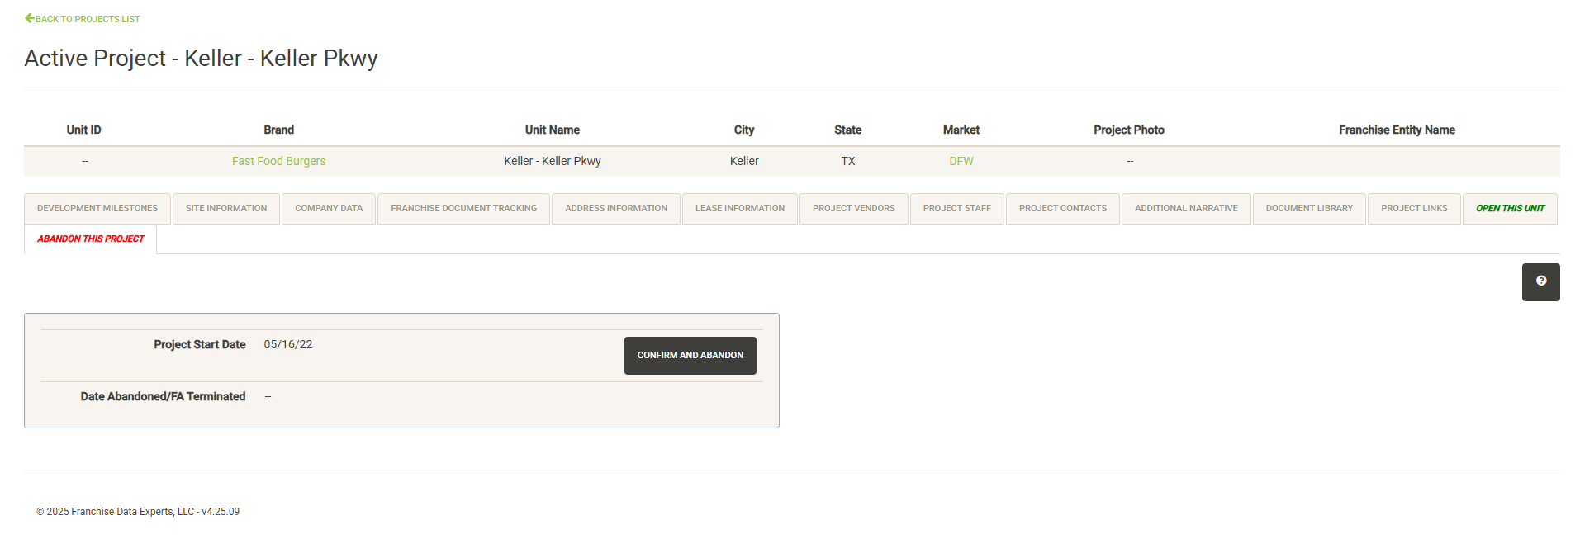The image size is (1580, 553).
Task: Open Additional Narrative tab
Action: tap(1186, 209)
